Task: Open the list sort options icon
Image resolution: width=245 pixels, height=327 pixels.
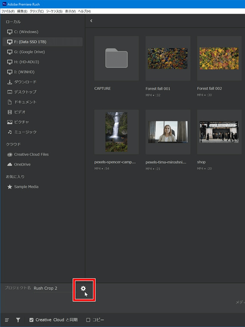Action: point(7,320)
